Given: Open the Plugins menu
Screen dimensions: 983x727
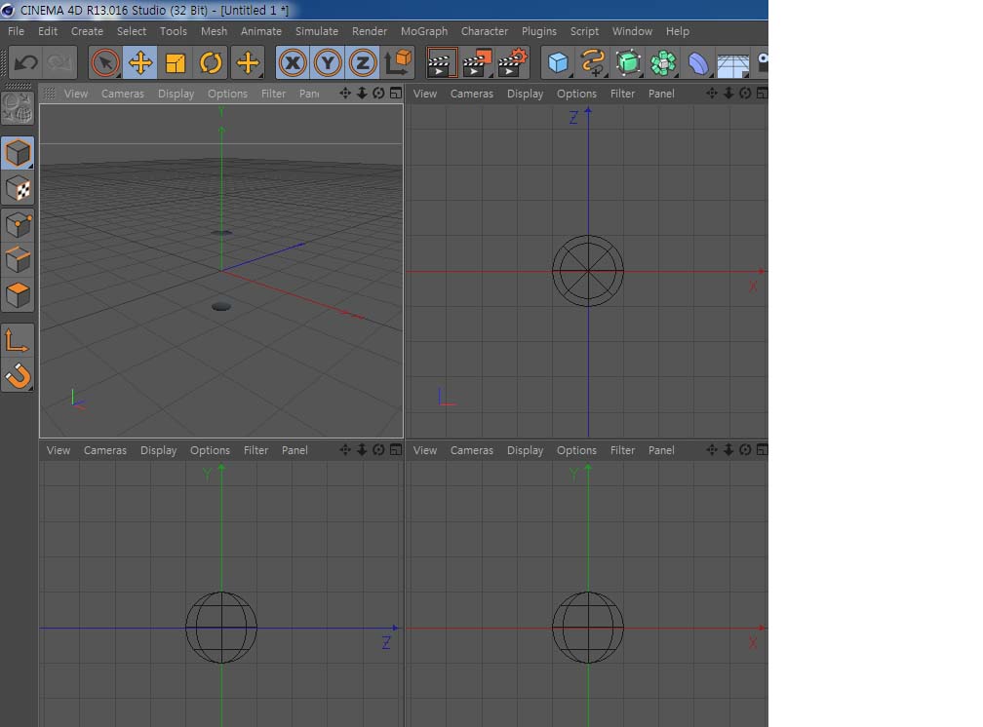Looking at the screenshot, I should coord(539,31).
